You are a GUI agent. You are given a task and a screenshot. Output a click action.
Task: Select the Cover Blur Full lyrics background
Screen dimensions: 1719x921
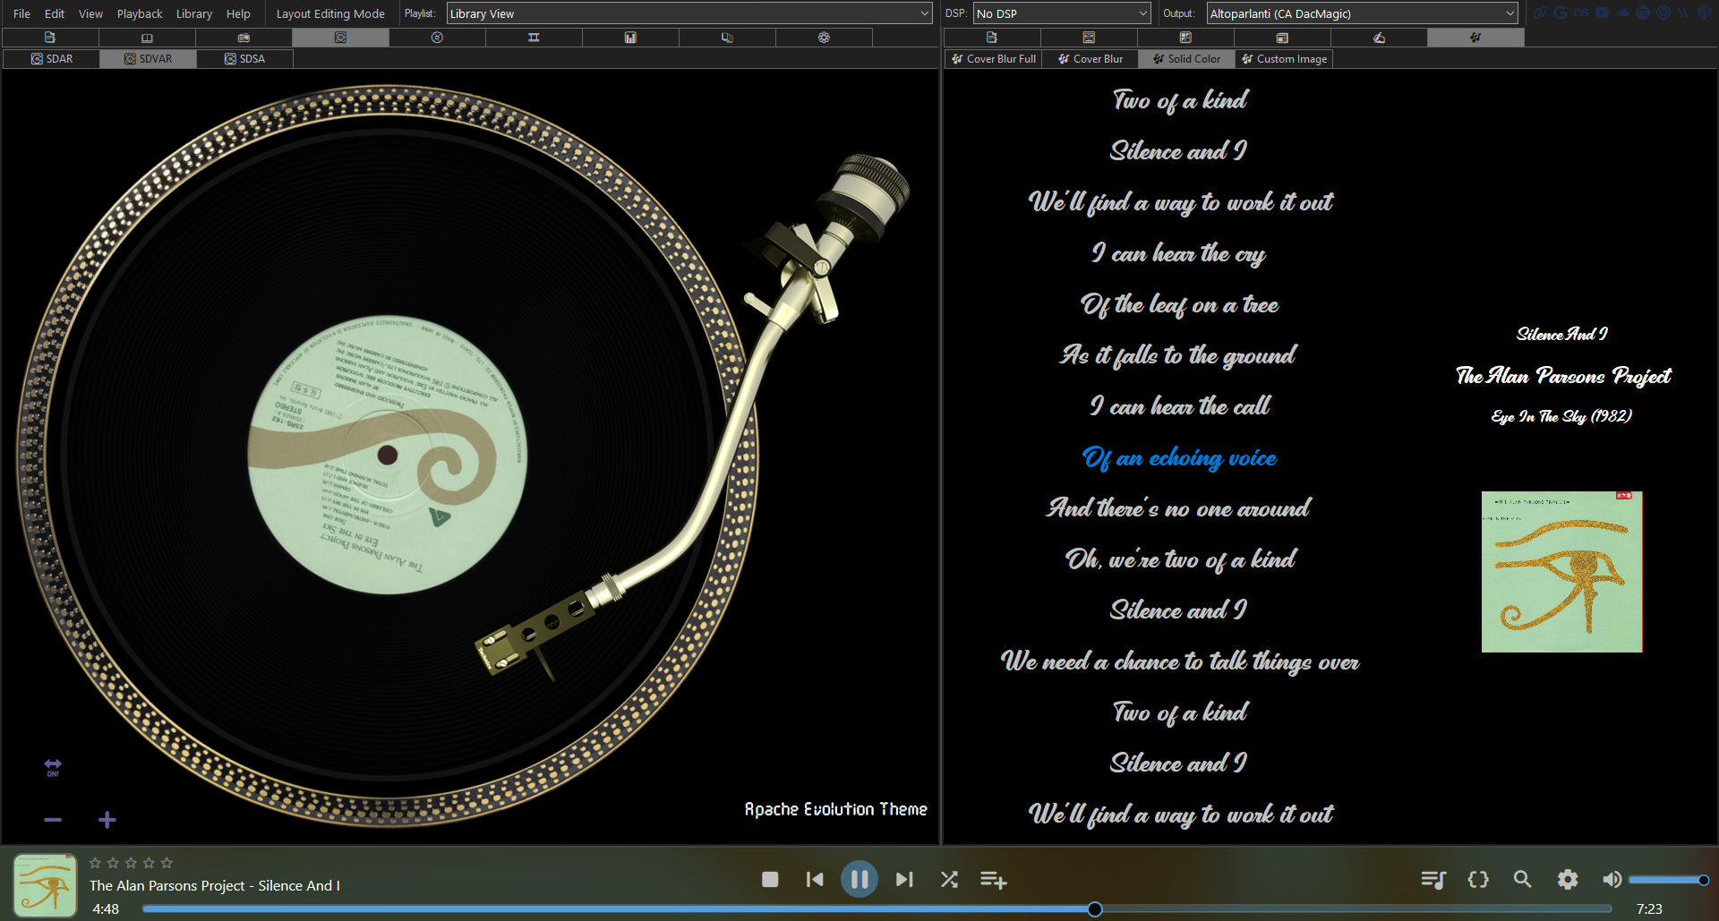[994, 59]
